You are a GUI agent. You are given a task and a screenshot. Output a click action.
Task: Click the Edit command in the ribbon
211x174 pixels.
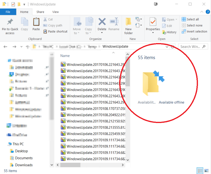click(x=167, y=26)
